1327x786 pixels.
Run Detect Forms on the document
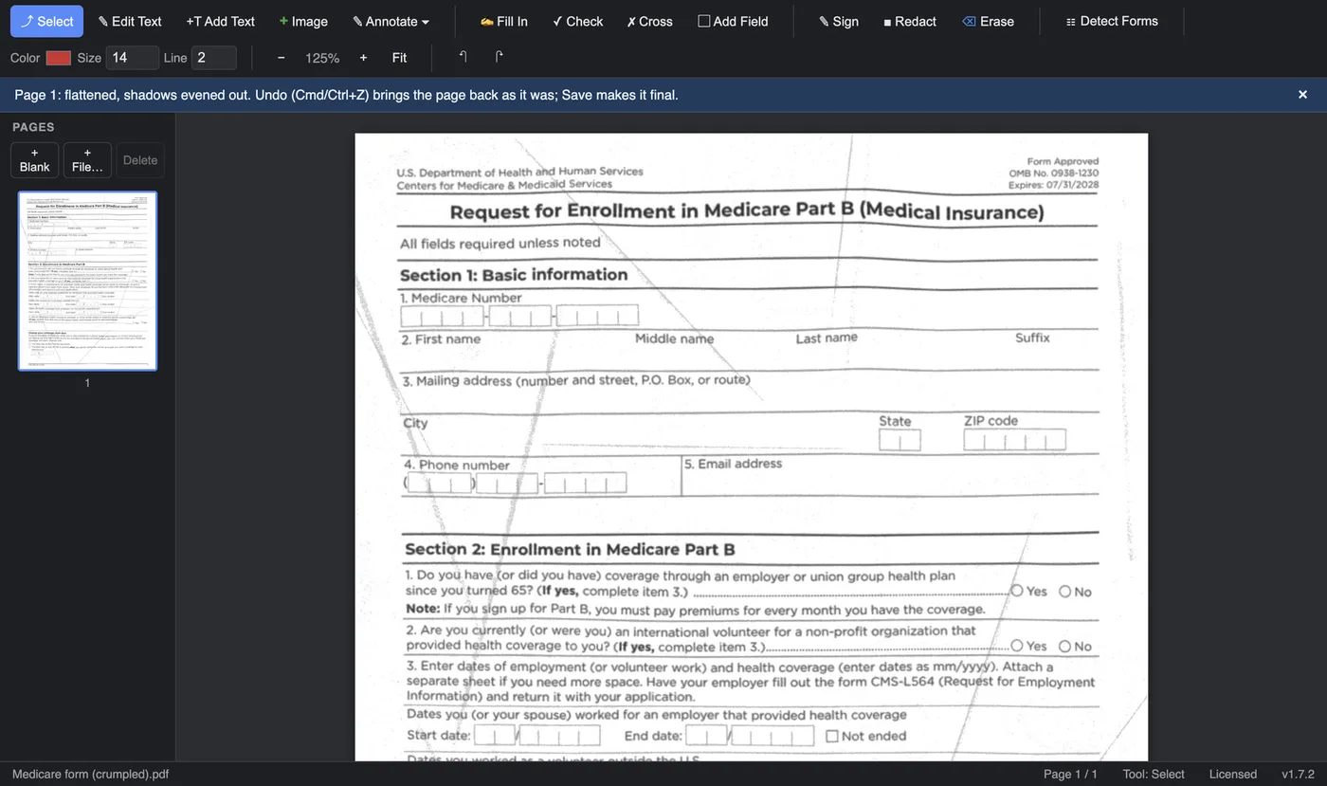click(1111, 21)
